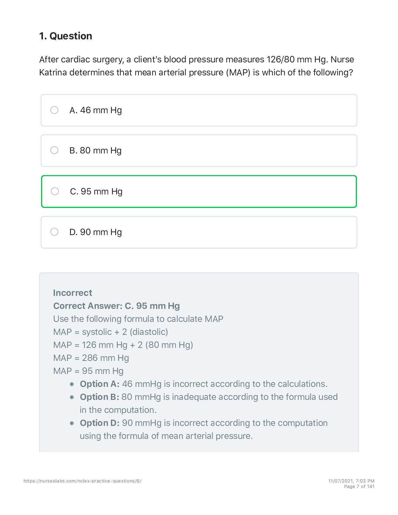Viewport: 398px width, 515px height.
Task: Select the radio button inside the green-highlighted option
Action: point(55,191)
